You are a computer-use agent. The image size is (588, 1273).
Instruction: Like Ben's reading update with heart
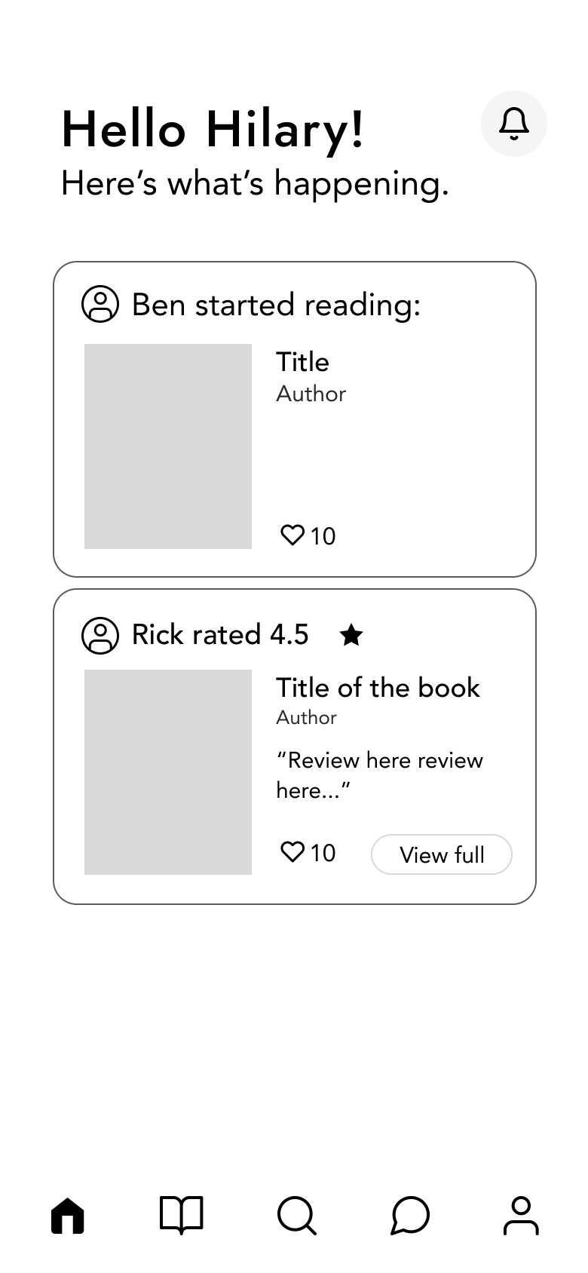[292, 535]
